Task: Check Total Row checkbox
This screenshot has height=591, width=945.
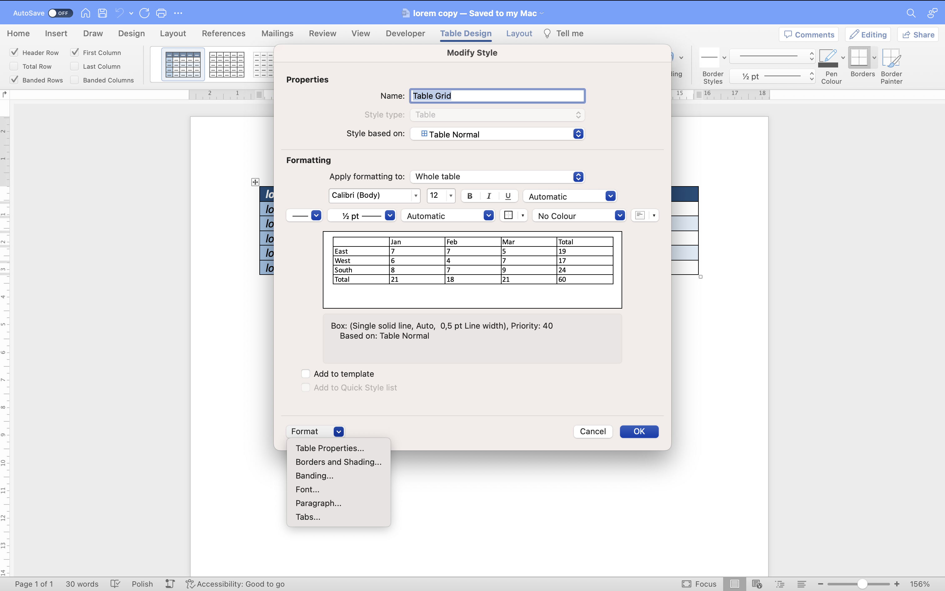Action: click(x=14, y=66)
